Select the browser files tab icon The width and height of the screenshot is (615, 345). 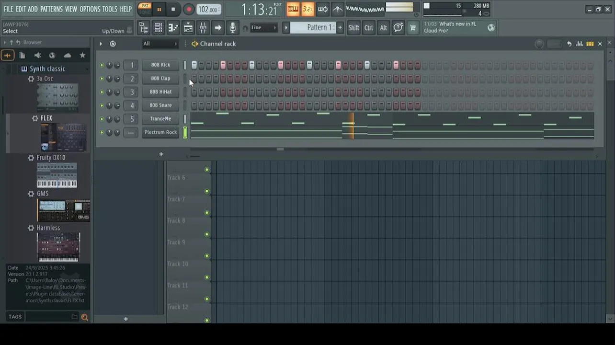pos(22,56)
